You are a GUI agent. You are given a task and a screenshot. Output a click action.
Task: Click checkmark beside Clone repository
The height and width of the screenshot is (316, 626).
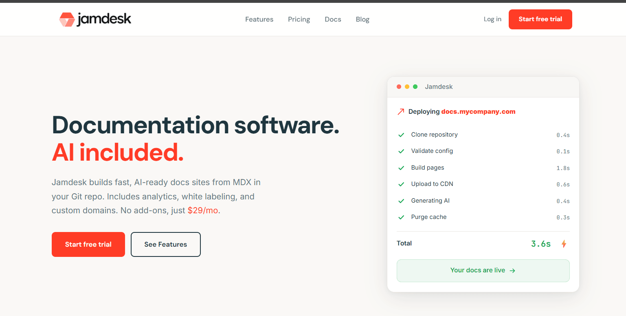[x=401, y=135]
